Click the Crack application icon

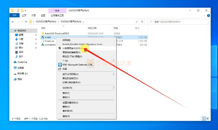43,37
